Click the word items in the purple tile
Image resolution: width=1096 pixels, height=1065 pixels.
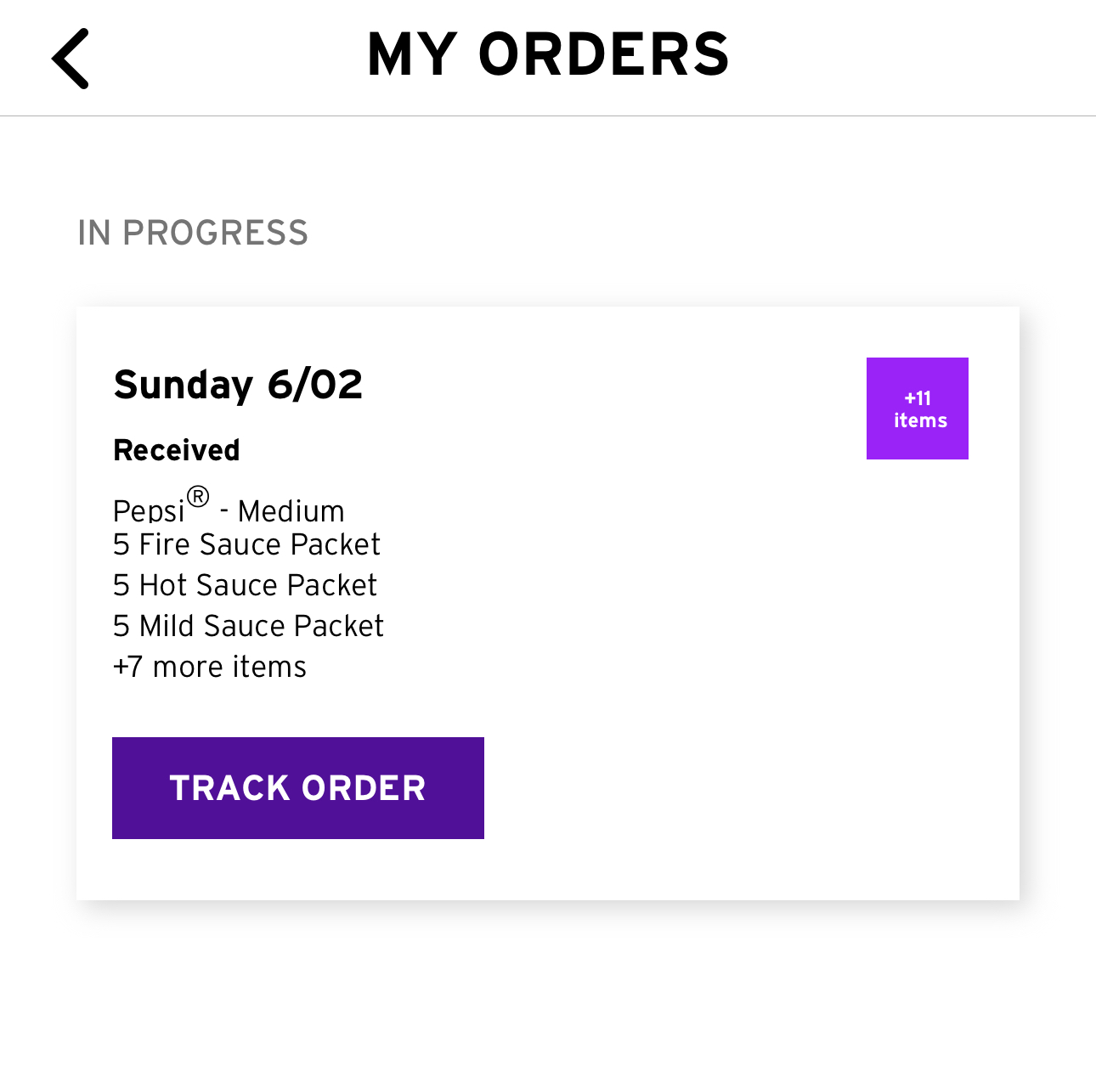click(920, 420)
